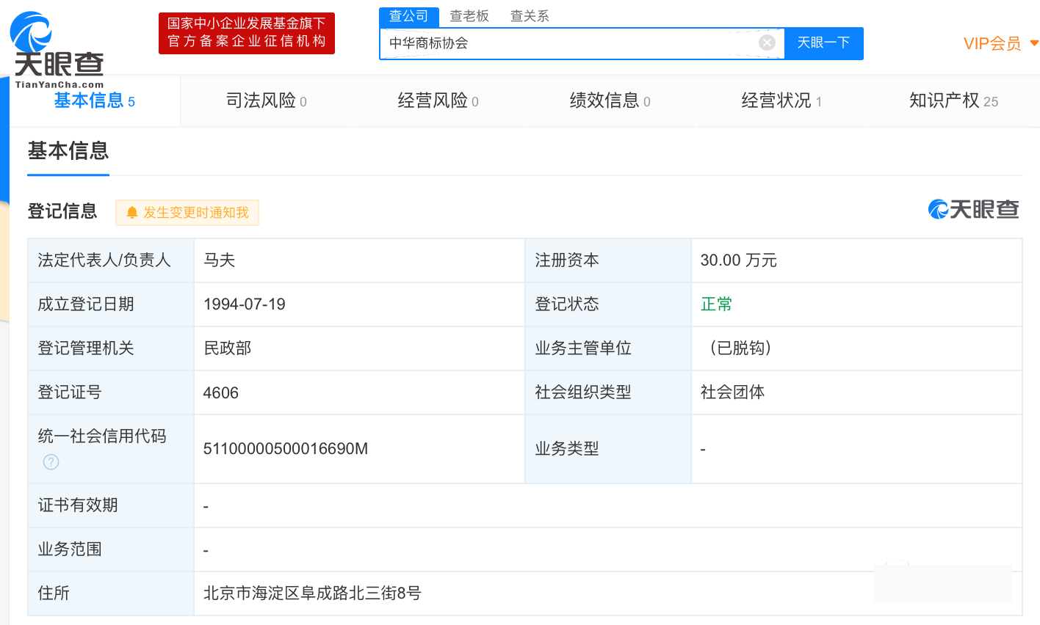1040x625 pixels.
Task: Click the wave icon in the 天眼查 watermark
Action: (938, 209)
